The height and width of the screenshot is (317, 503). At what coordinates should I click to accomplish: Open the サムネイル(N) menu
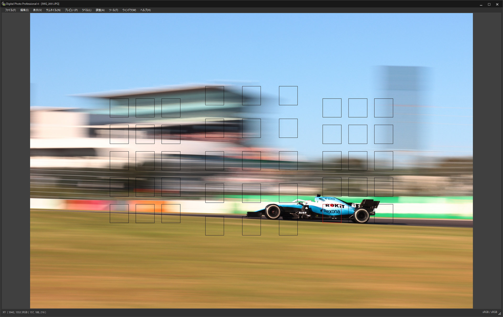[x=53, y=10]
